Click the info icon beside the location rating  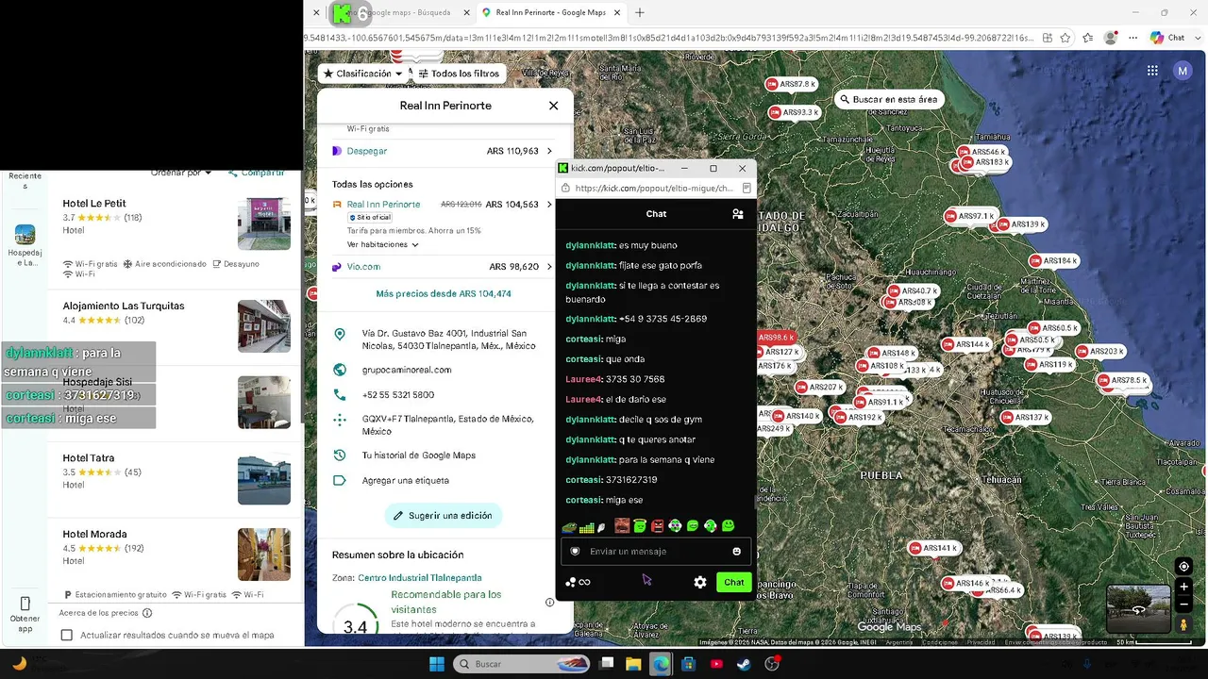(549, 603)
